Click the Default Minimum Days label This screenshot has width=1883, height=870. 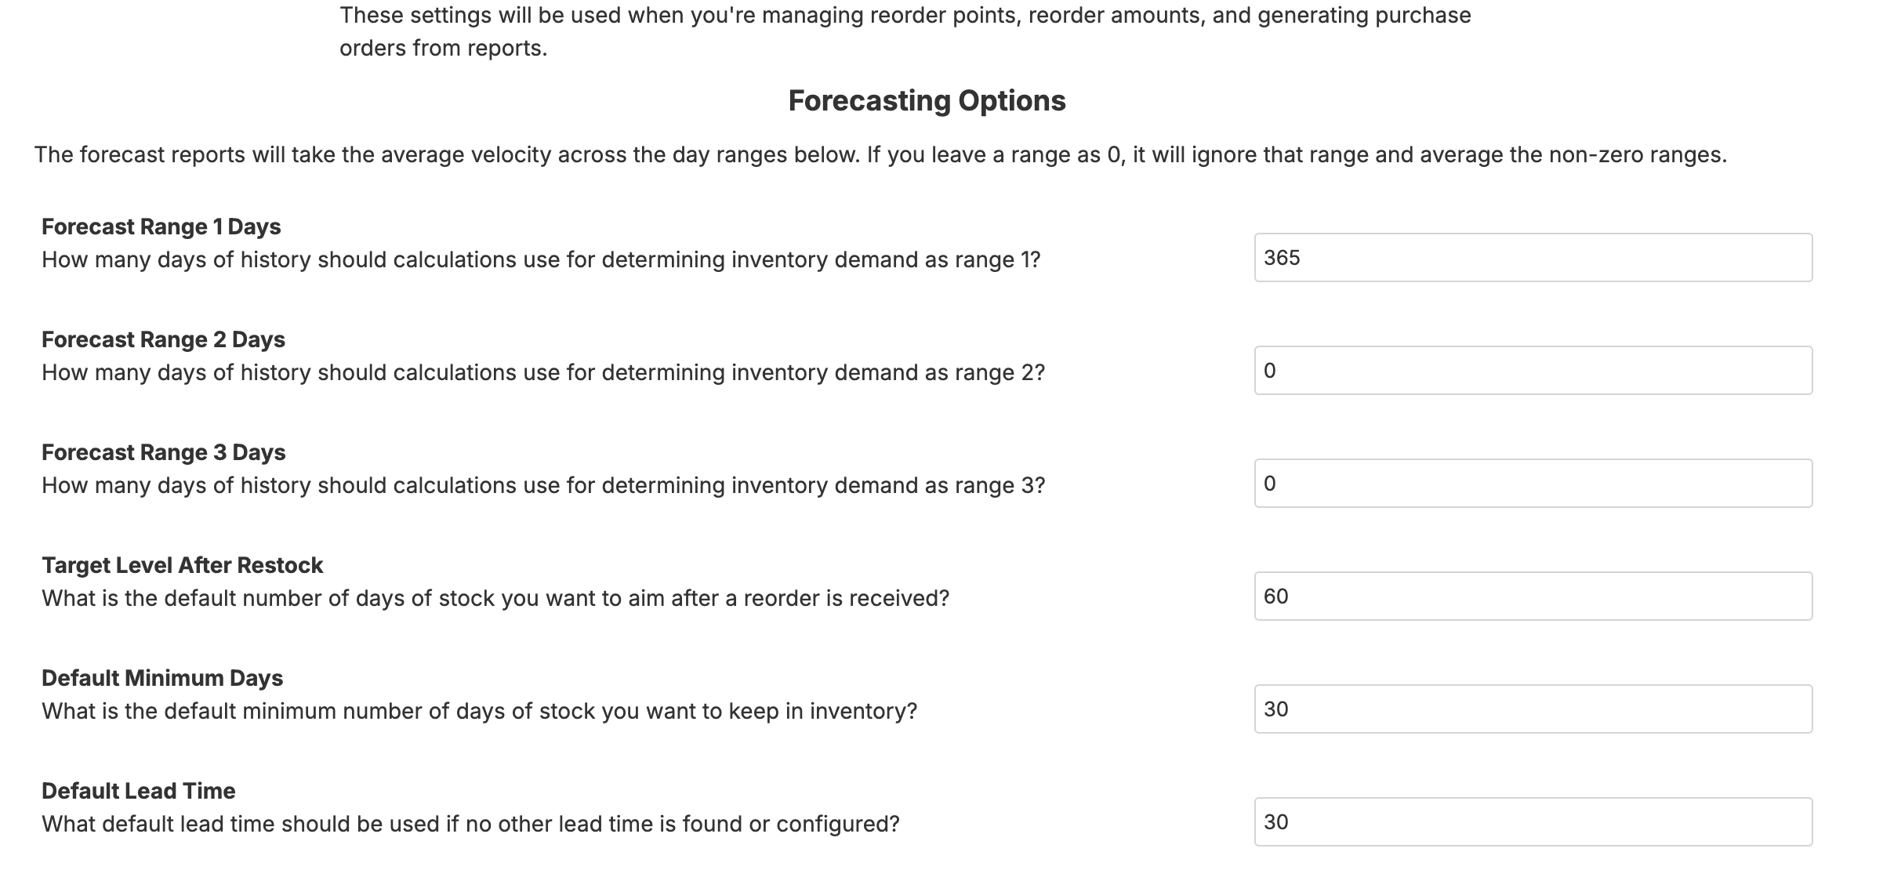163,677
